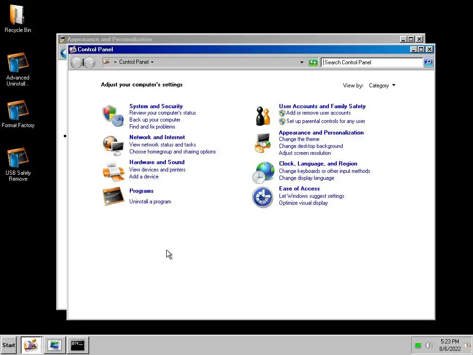Open Recycle Bin on desktop
This screenshot has height=355, width=473.
click(18, 18)
